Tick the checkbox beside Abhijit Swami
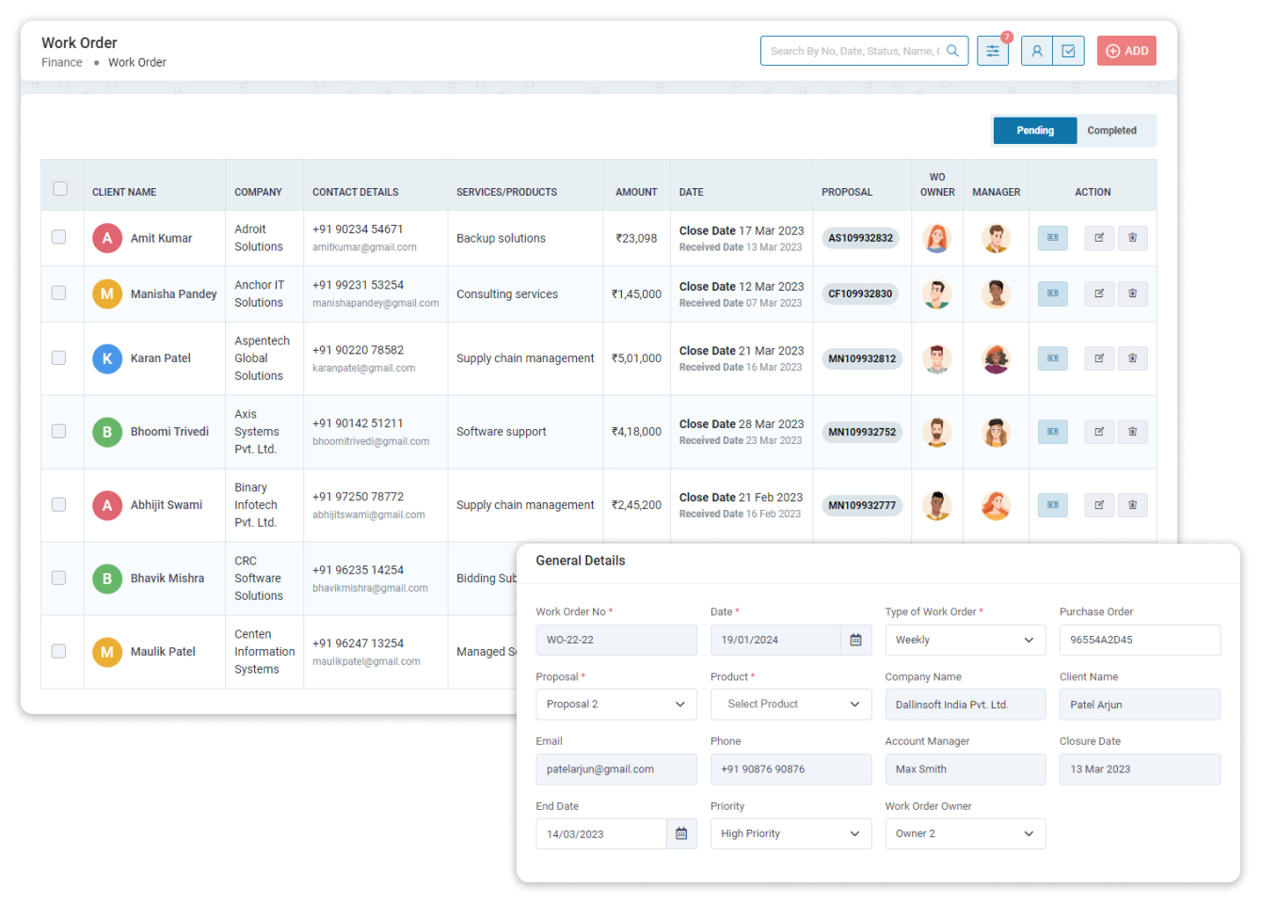Image resolution: width=1261 pixels, height=903 pixels. pyautogui.click(x=60, y=505)
